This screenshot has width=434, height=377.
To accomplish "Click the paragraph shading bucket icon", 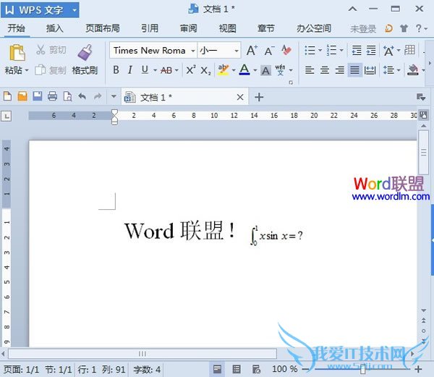I will coord(413,70).
